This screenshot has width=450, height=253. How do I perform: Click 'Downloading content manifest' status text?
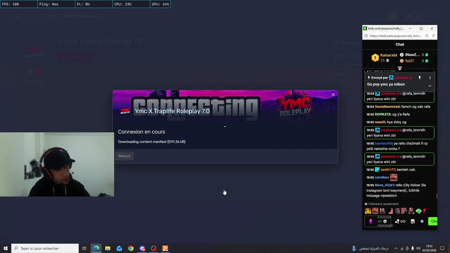[152, 142]
